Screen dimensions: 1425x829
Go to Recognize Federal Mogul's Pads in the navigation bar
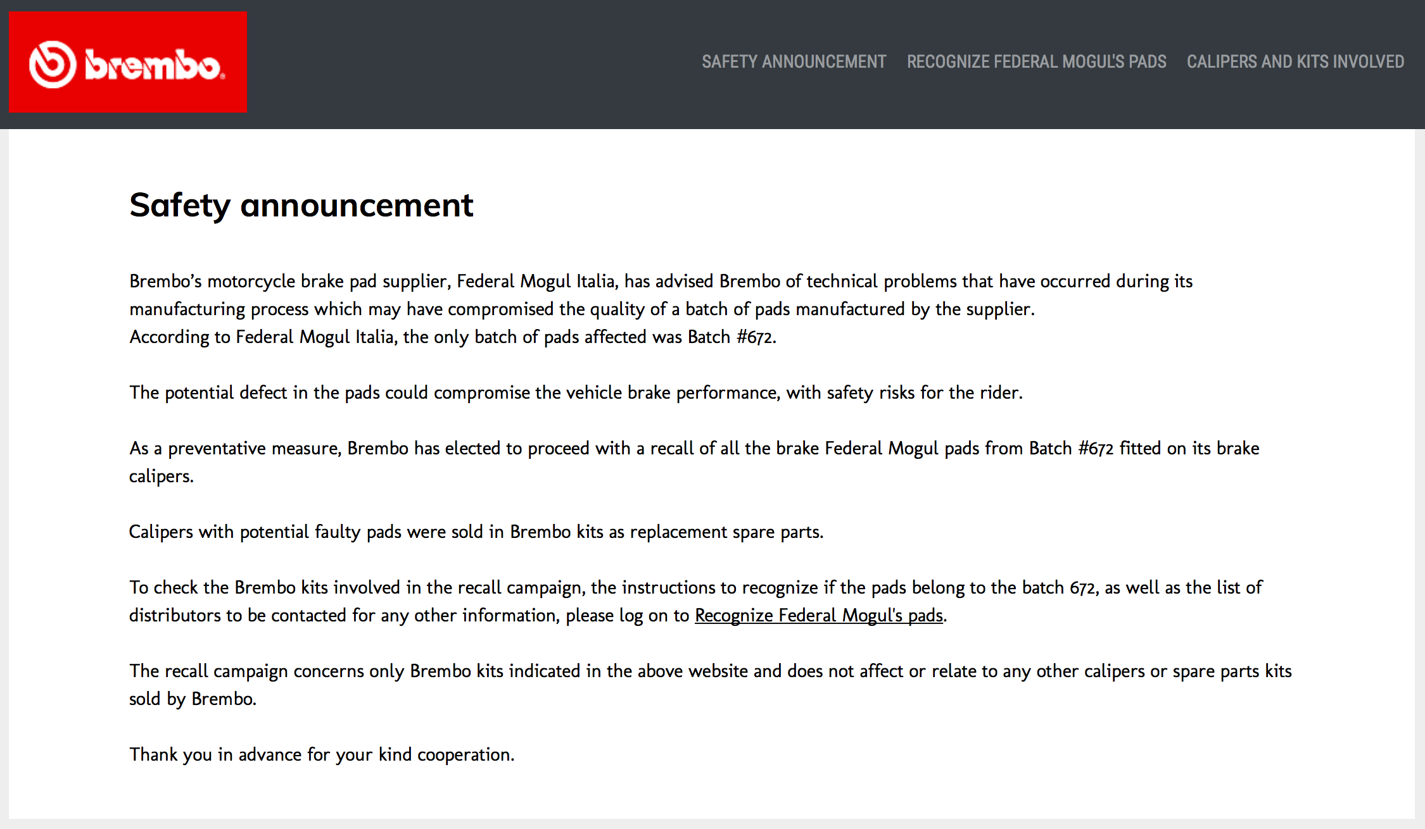point(1036,62)
